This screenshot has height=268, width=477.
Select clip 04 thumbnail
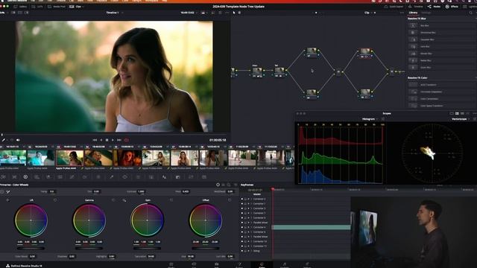click(98, 158)
